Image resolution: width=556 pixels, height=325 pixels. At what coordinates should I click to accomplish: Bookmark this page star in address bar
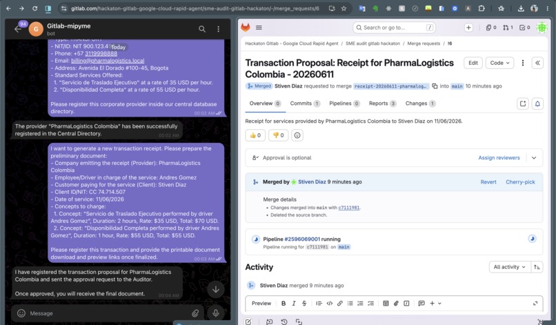tap(344, 8)
